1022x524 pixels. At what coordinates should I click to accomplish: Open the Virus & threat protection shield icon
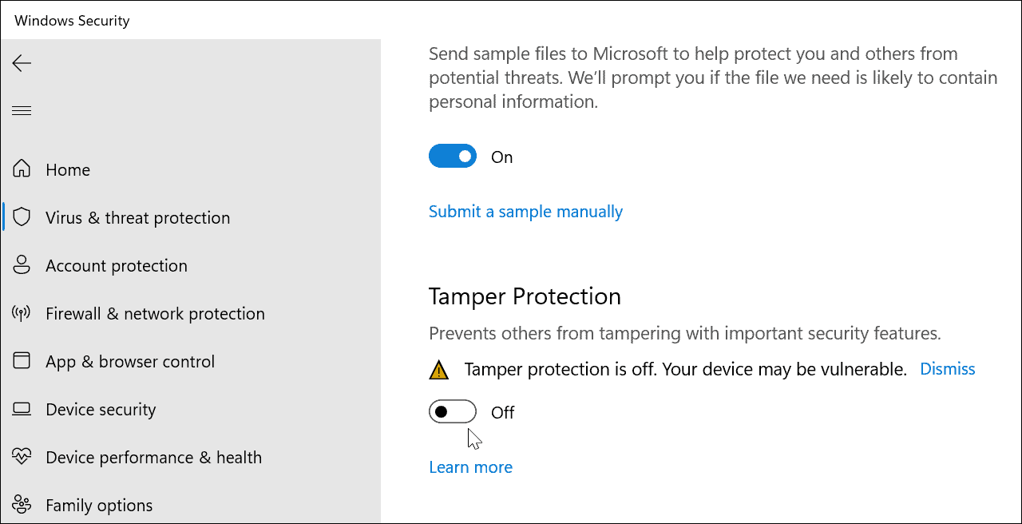pyautogui.click(x=21, y=216)
